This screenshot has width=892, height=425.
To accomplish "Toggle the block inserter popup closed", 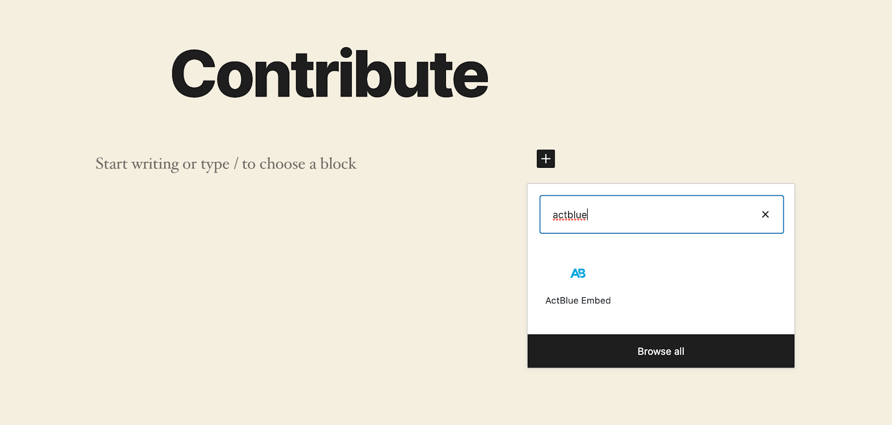I will pyautogui.click(x=546, y=159).
